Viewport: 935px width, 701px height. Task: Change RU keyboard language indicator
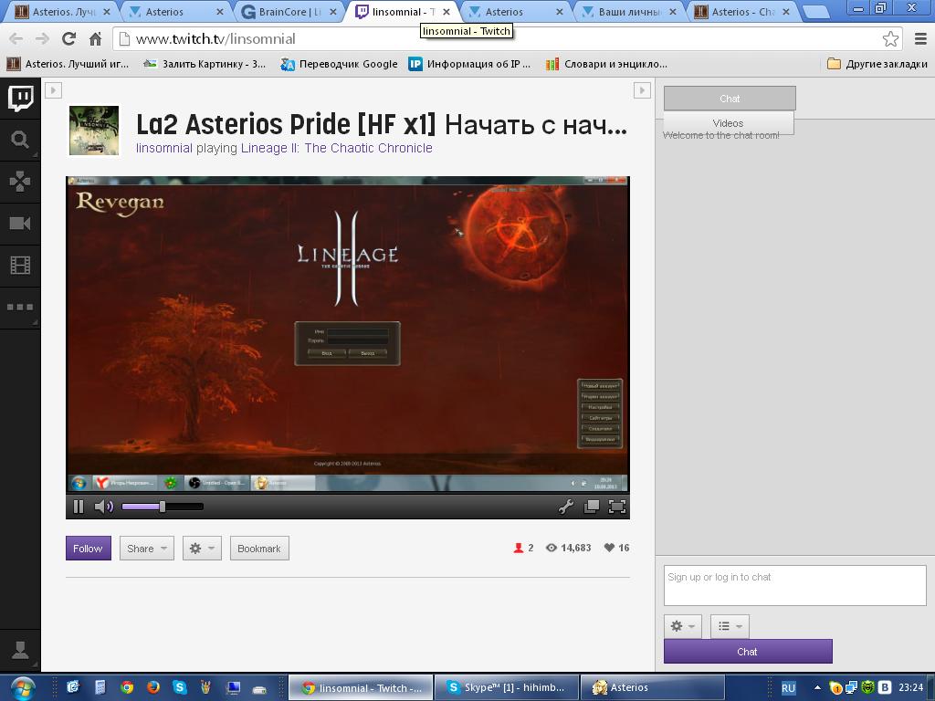(x=788, y=688)
